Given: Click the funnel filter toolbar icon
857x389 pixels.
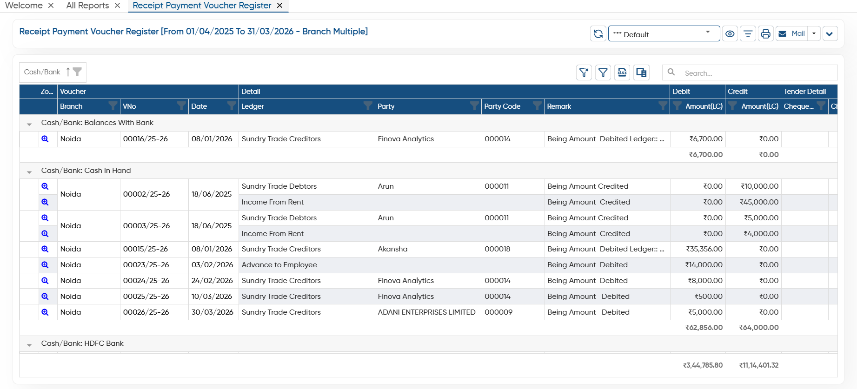Looking at the screenshot, I should [603, 73].
